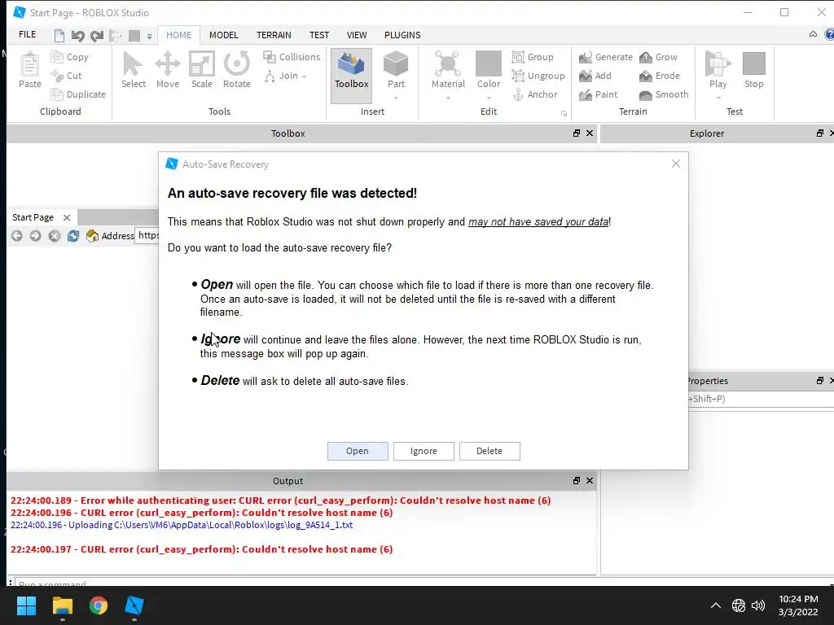Click the browser Back arrow on Start Page

pyautogui.click(x=17, y=235)
